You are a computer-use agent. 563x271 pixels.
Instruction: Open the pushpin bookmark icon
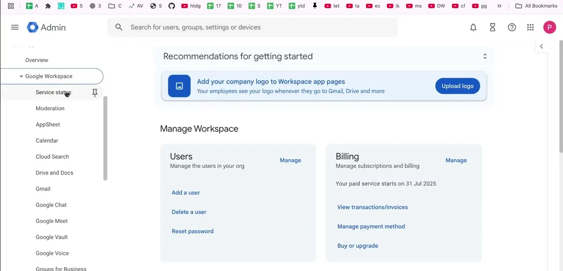point(314,6)
